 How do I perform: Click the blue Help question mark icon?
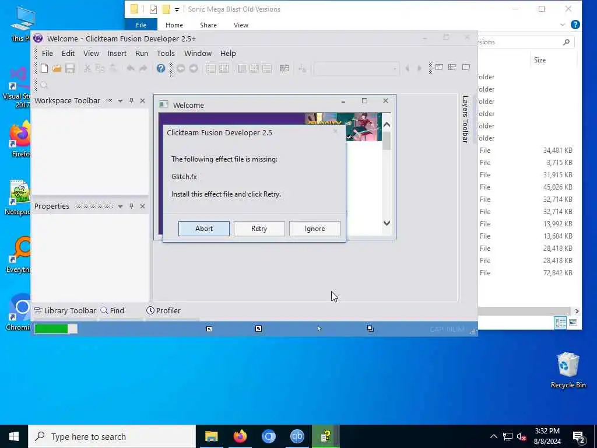click(x=161, y=69)
